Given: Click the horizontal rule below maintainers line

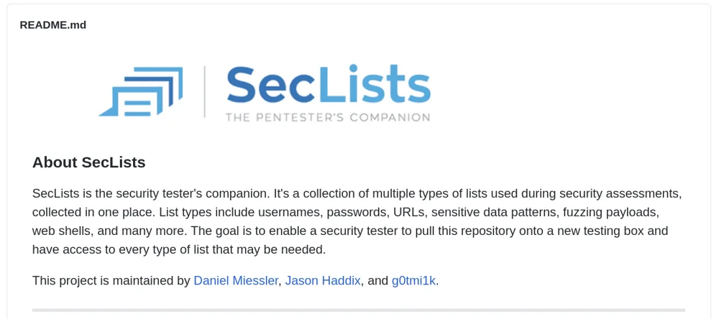Looking at the screenshot, I should click(x=358, y=310).
